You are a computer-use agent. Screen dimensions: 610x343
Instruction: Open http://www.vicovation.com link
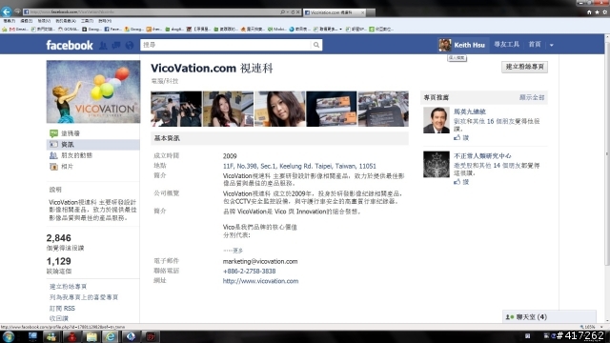[x=260, y=281]
